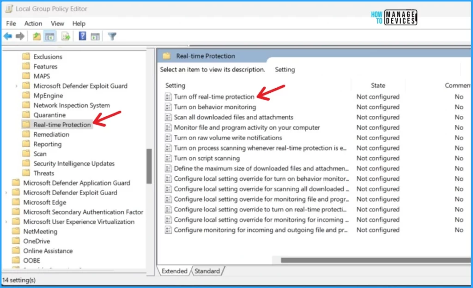This screenshot has width=473, height=288.
Task: Select Real-time Protection tree node
Action: (x=62, y=125)
